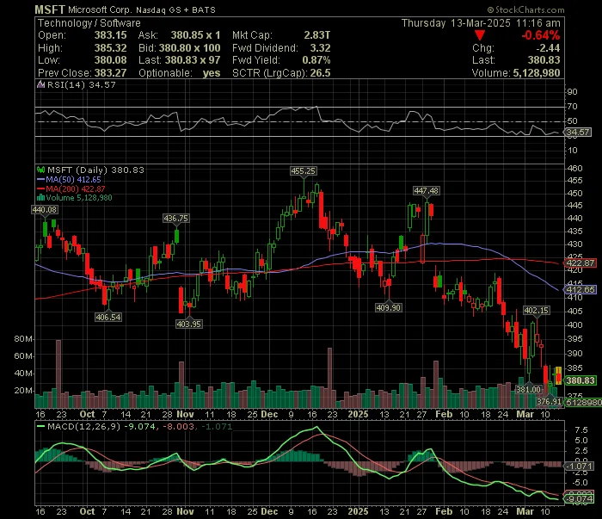Click the 403.95 low price label
This screenshot has width=602, height=519.
click(189, 324)
